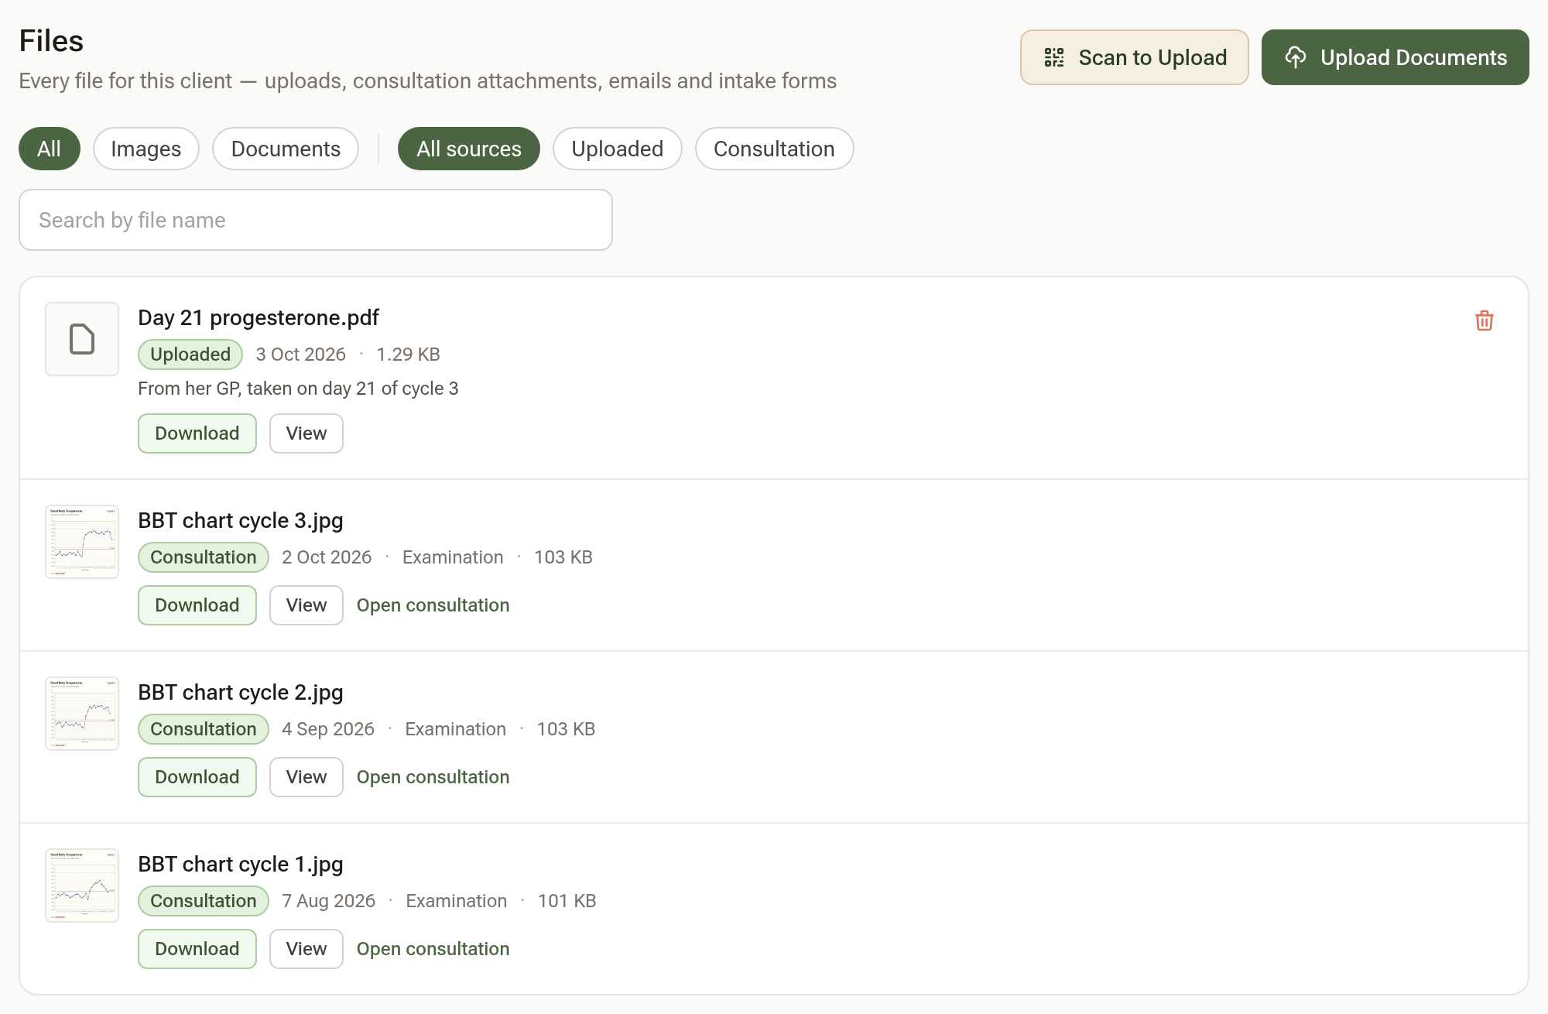The width and height of the screenshot is (1548, 1014).
Task: Download BBT chart cycle 2.jpg
Action: [197, 777]
